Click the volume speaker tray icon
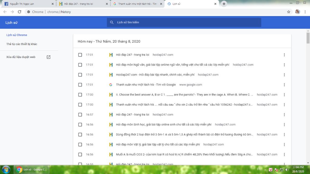 tap(287, 169)
